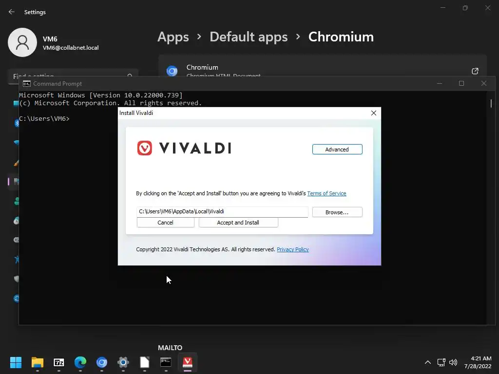Screen dimensions: 499x374
Task: Open volume control in system tray
Action: [x=453, y=362]
